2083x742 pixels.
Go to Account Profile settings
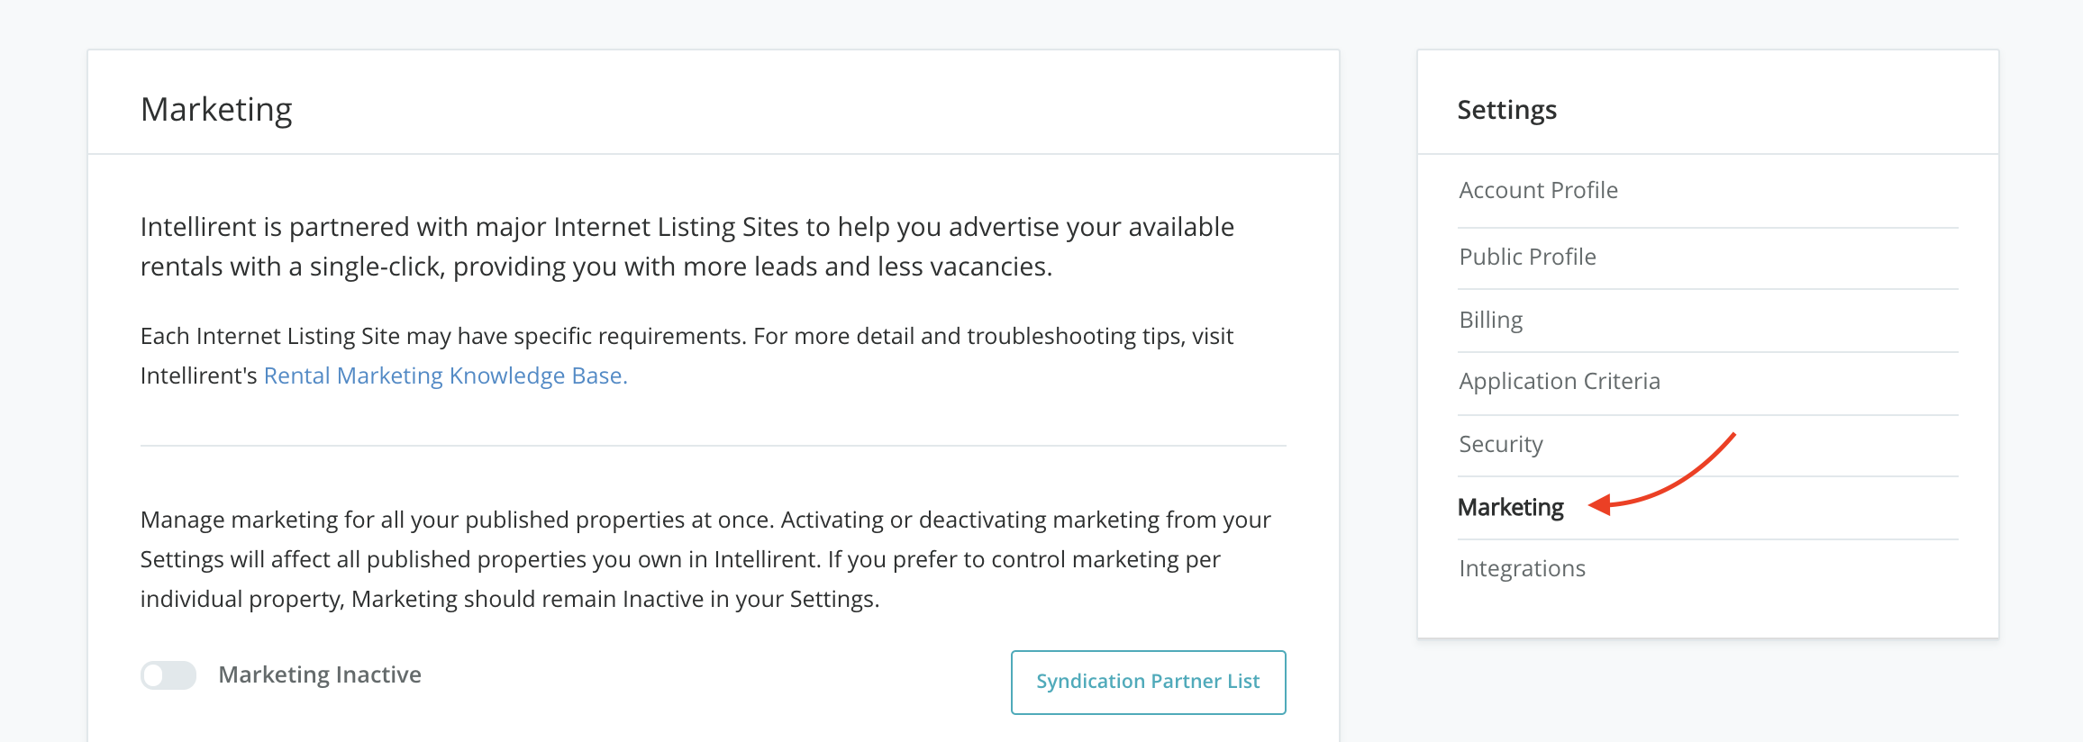[1538, 191]
